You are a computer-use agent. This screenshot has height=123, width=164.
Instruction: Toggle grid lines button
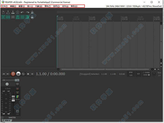(x=22, y=17)
